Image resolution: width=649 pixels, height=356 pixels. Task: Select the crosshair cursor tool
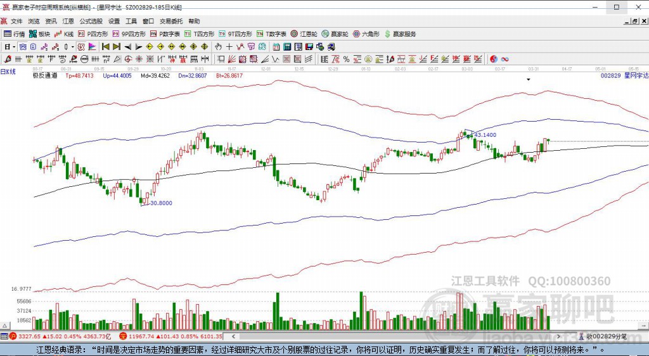pos(229,46)
